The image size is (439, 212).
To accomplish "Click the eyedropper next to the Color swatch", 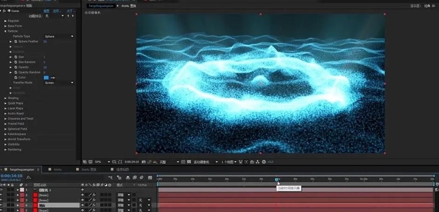I will pos(53,78).
